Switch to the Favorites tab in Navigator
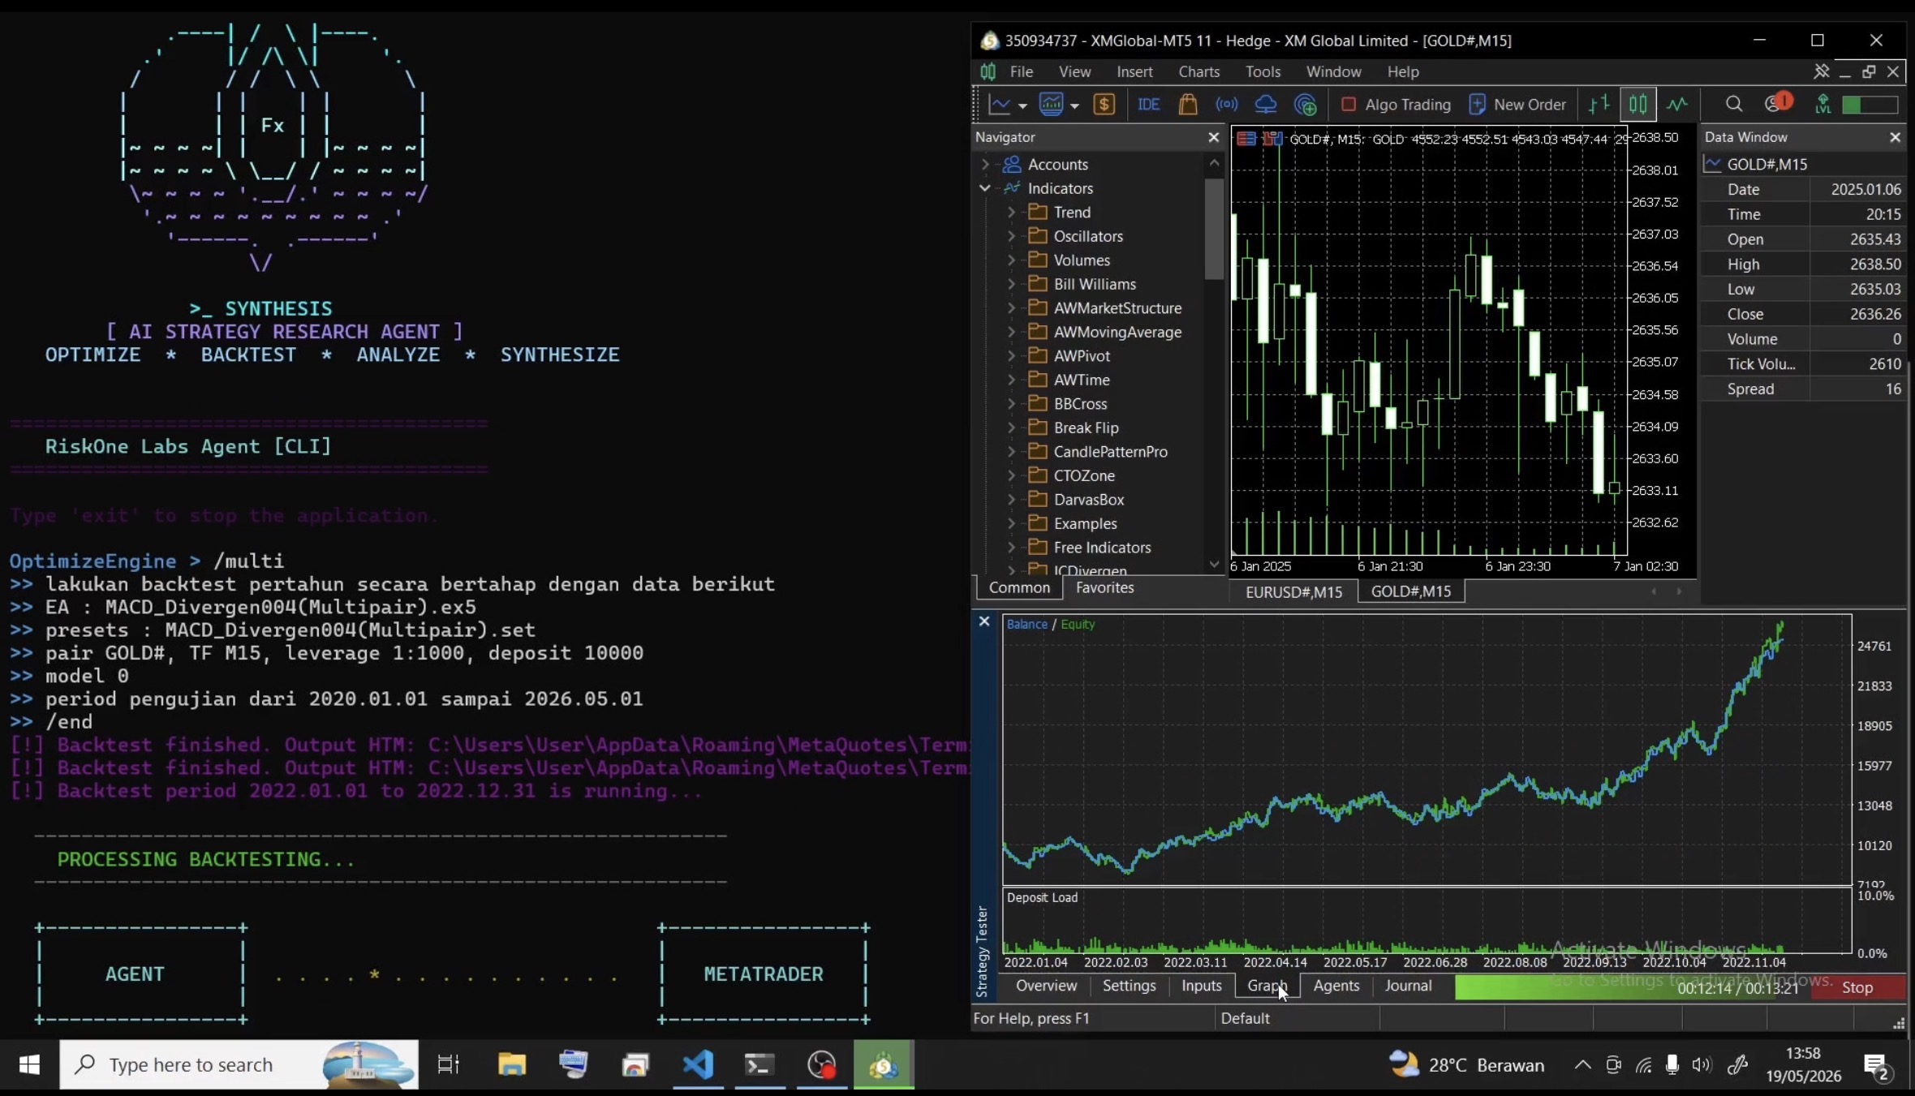The width and height of the screenshot is (1915, 1096). tap(1104, 587)
